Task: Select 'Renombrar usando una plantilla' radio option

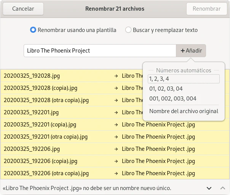Action: point(33,30)
